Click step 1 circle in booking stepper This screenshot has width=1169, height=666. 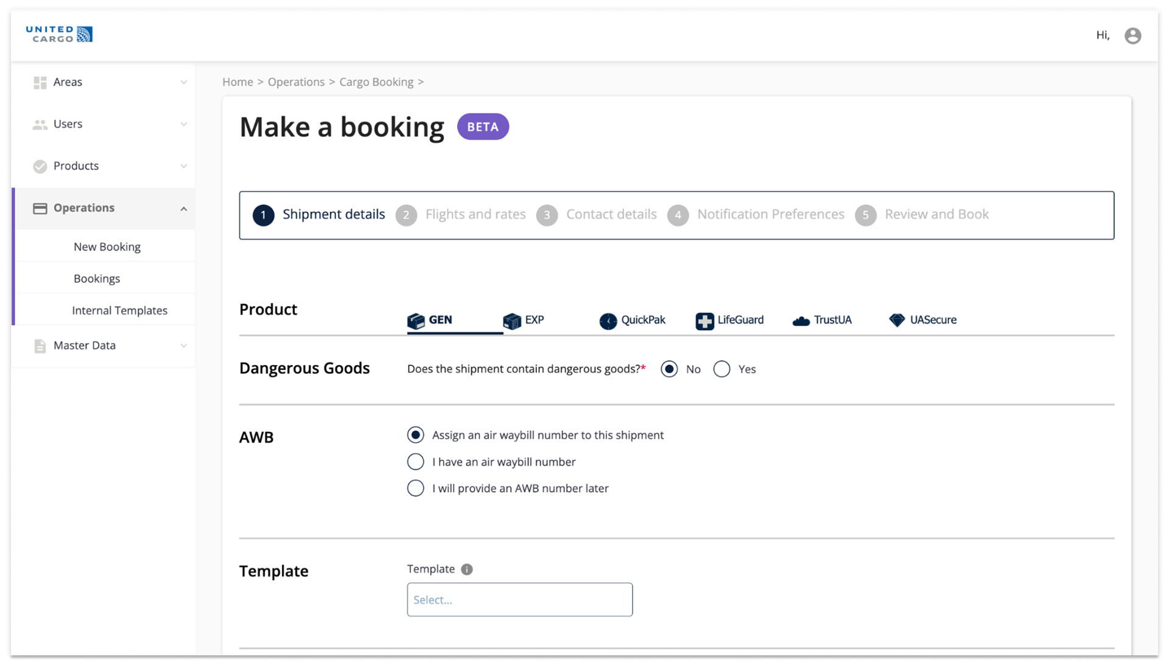pos(264,215)
